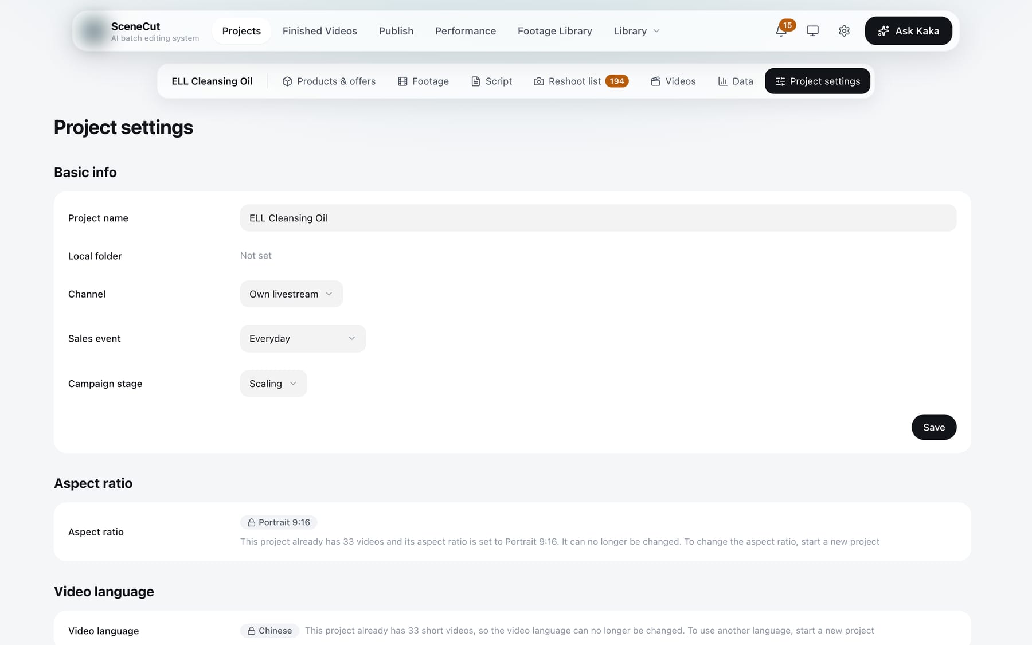Click the Footage film strip icon
Viewport: 1032px width, 645px height.
coord(402,81)
